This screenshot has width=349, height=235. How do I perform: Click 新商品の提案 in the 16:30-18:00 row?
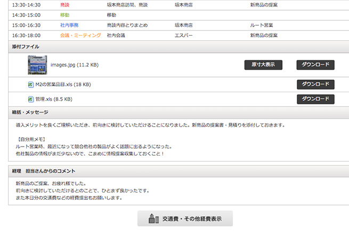(264, 35)
